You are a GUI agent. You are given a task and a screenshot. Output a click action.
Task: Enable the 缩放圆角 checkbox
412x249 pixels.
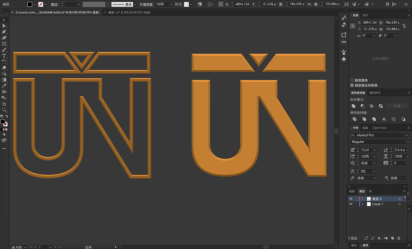[x=352, y=80]
